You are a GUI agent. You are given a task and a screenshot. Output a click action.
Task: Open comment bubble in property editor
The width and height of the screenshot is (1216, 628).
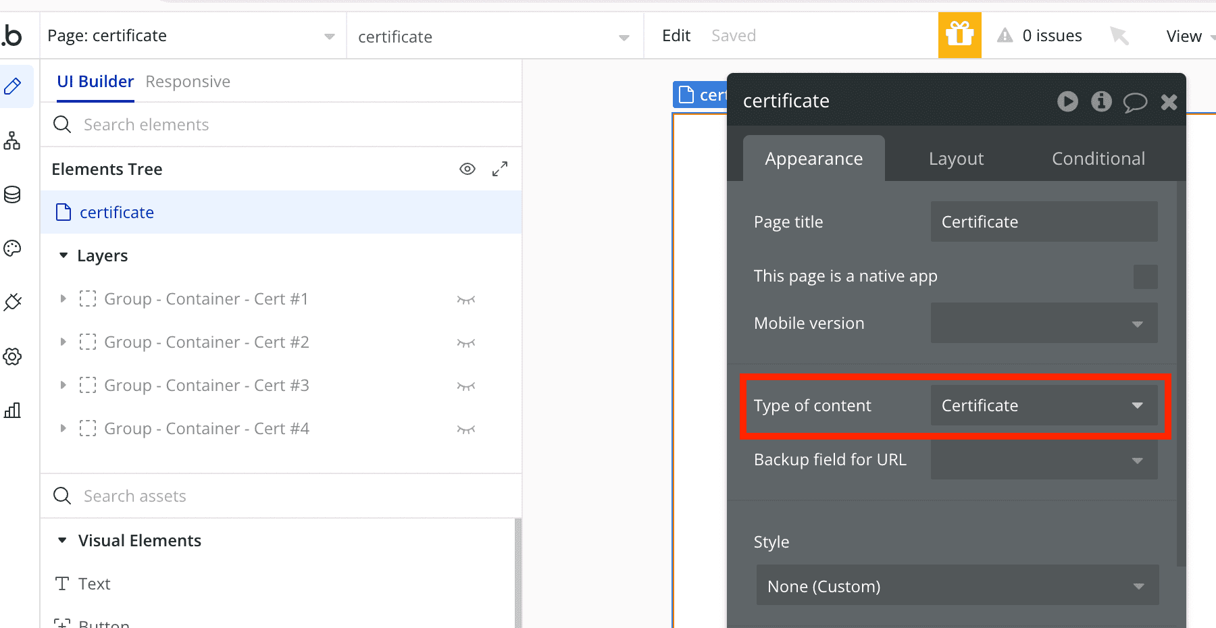[x=1135, y=102]
